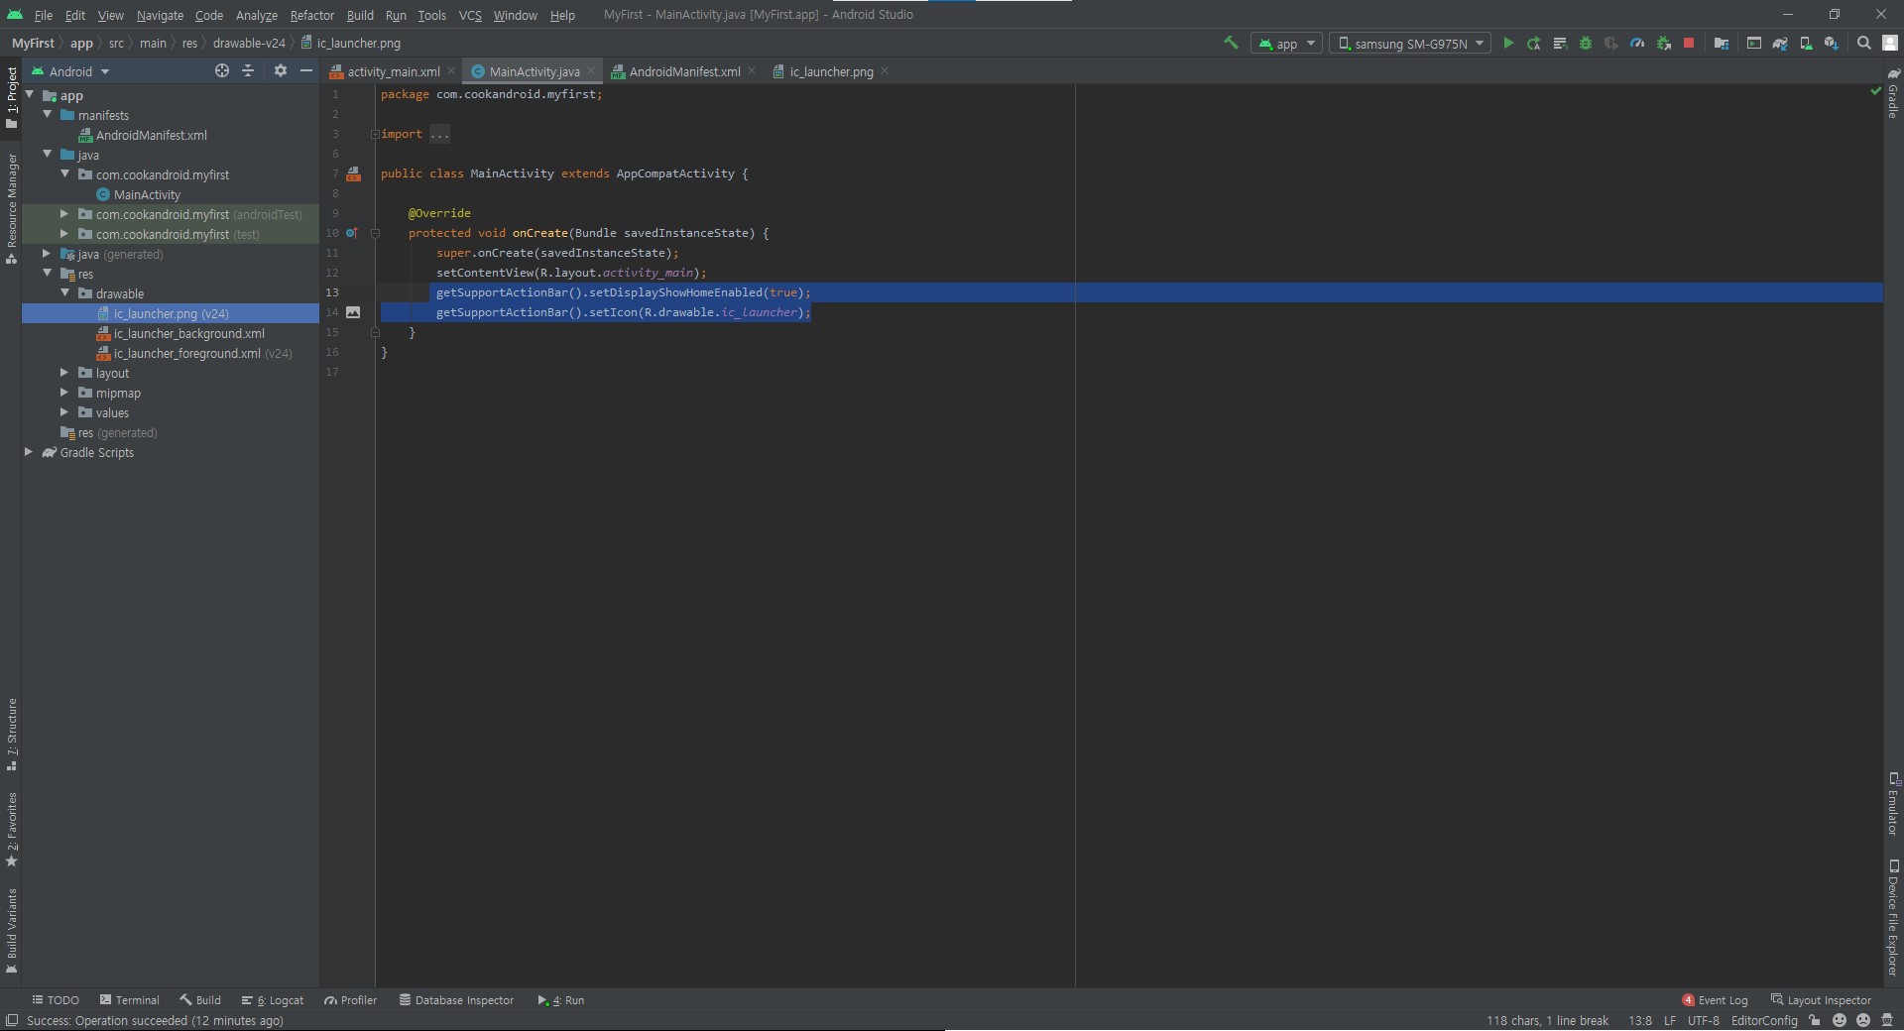Switch to the AndroidManifest.xml editor tab
The image size is (1904, 1031).
pyautogui.click(x=683, y=71)
